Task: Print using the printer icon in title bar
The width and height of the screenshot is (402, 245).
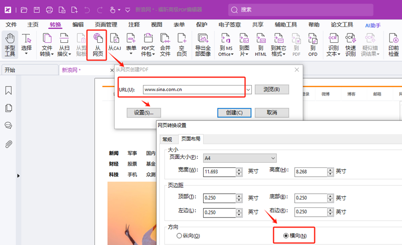Action: coord(49,10)
